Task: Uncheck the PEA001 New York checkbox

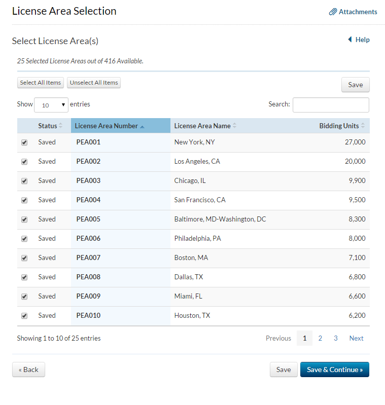Action: tap(24, 142)
